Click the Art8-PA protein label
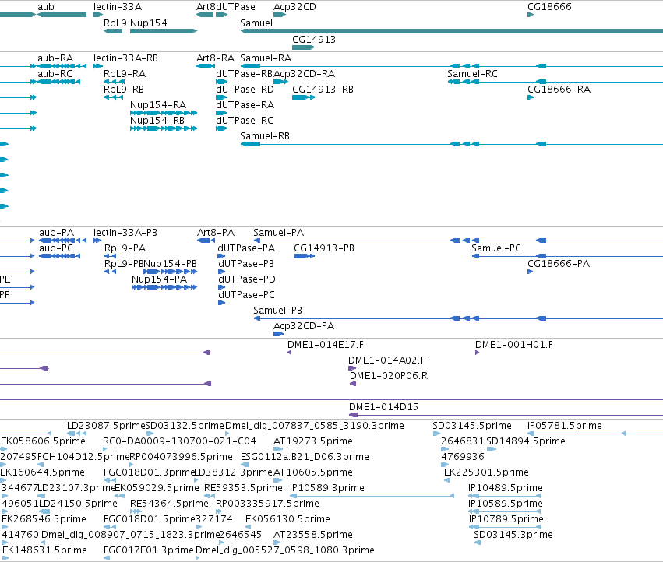663x562 pixels. coord(216,233)
